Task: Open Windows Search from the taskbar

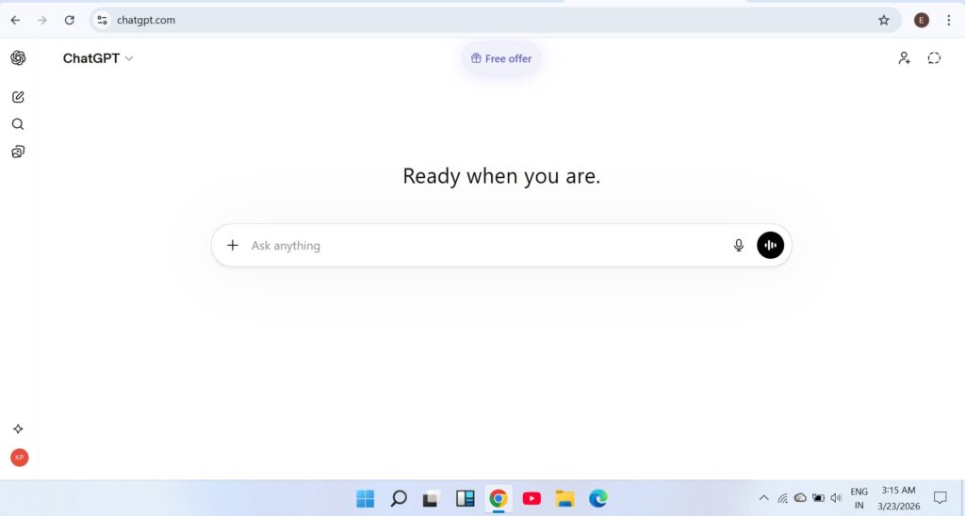Action: click(399, 498)
